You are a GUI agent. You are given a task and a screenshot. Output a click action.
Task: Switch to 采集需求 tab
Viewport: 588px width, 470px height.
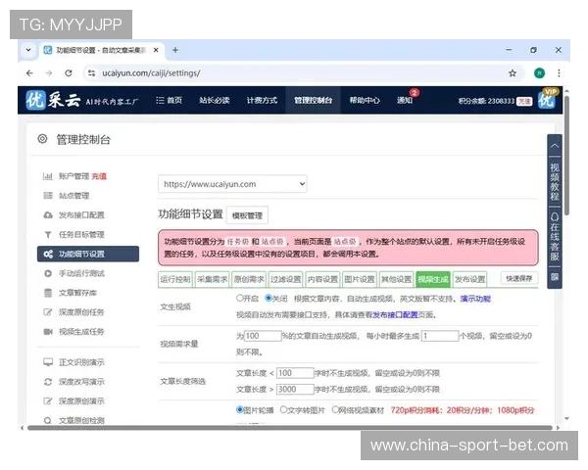(213, 280)
